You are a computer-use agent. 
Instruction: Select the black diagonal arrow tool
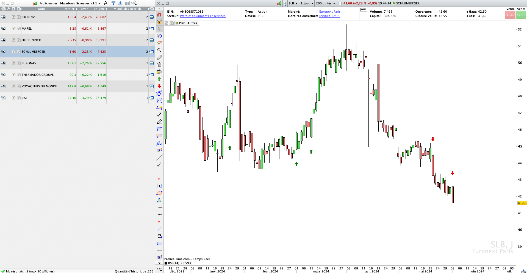click(159, 115)
